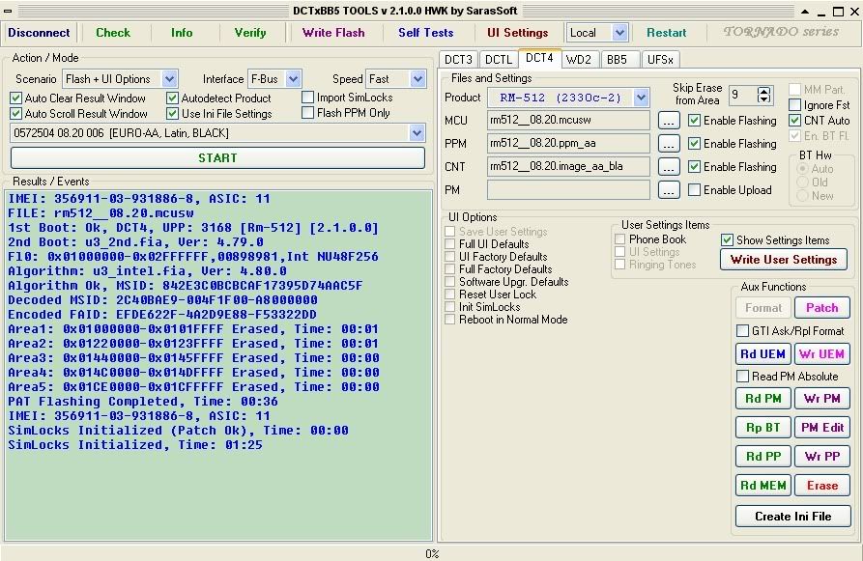This screenshot has width=863, height=561.
Task: Click Write User Settings button
Action: click(x=784, y=260)
